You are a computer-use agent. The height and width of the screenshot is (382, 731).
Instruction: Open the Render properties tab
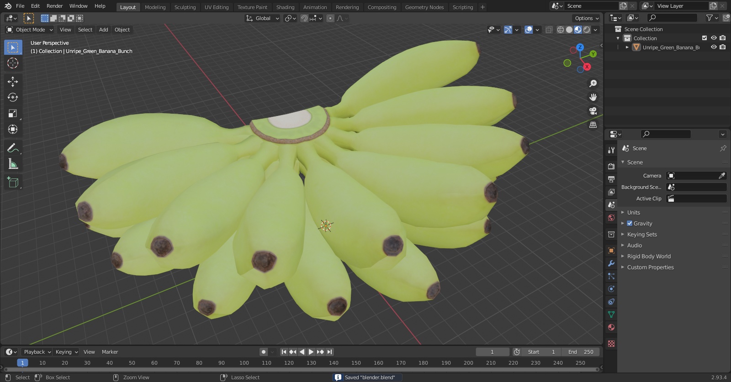point(611,167)
